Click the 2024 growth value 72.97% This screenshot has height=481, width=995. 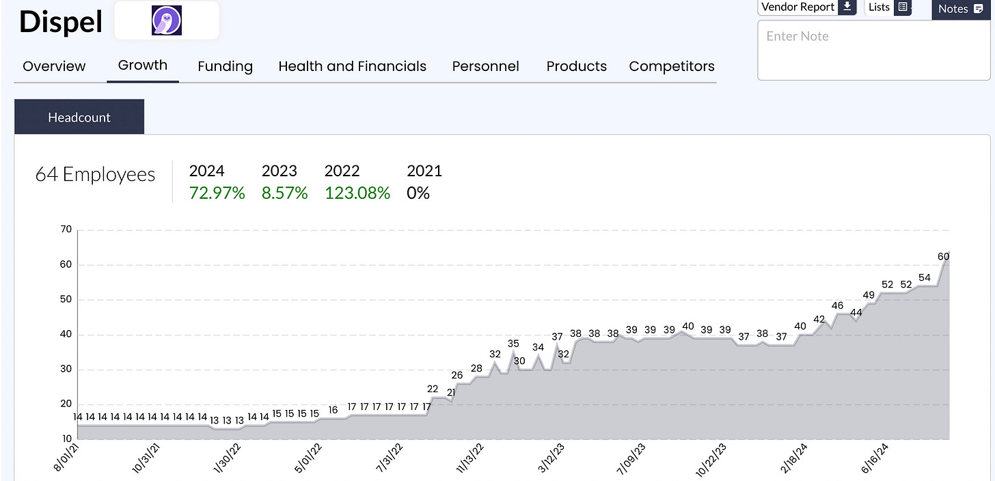[x=217, y=193]
